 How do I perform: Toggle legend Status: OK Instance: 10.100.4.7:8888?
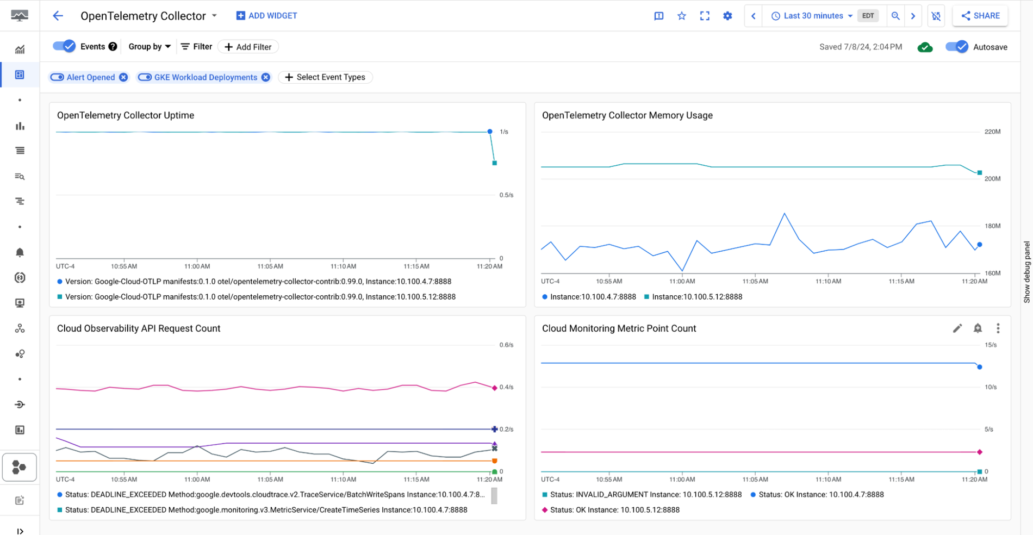pyautogui.click(x=817, y=495)
